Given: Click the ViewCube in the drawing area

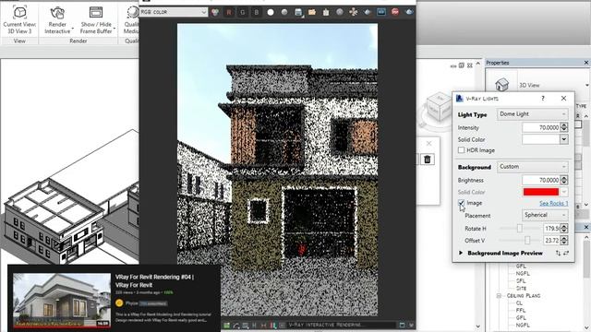Looking at the screenshot, I should point(439,107).
